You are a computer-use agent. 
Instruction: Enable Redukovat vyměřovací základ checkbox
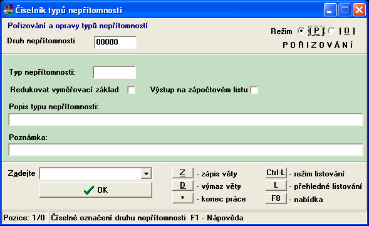point(131,90)
